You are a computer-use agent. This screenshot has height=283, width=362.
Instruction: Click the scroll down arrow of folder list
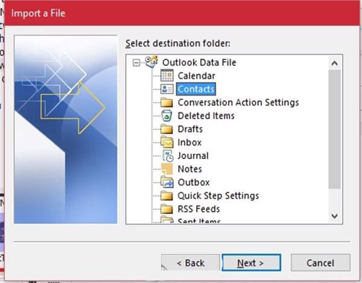pos(334,216)
